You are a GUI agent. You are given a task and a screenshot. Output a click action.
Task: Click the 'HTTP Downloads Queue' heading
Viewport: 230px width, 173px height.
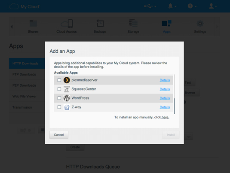point(93,167)
